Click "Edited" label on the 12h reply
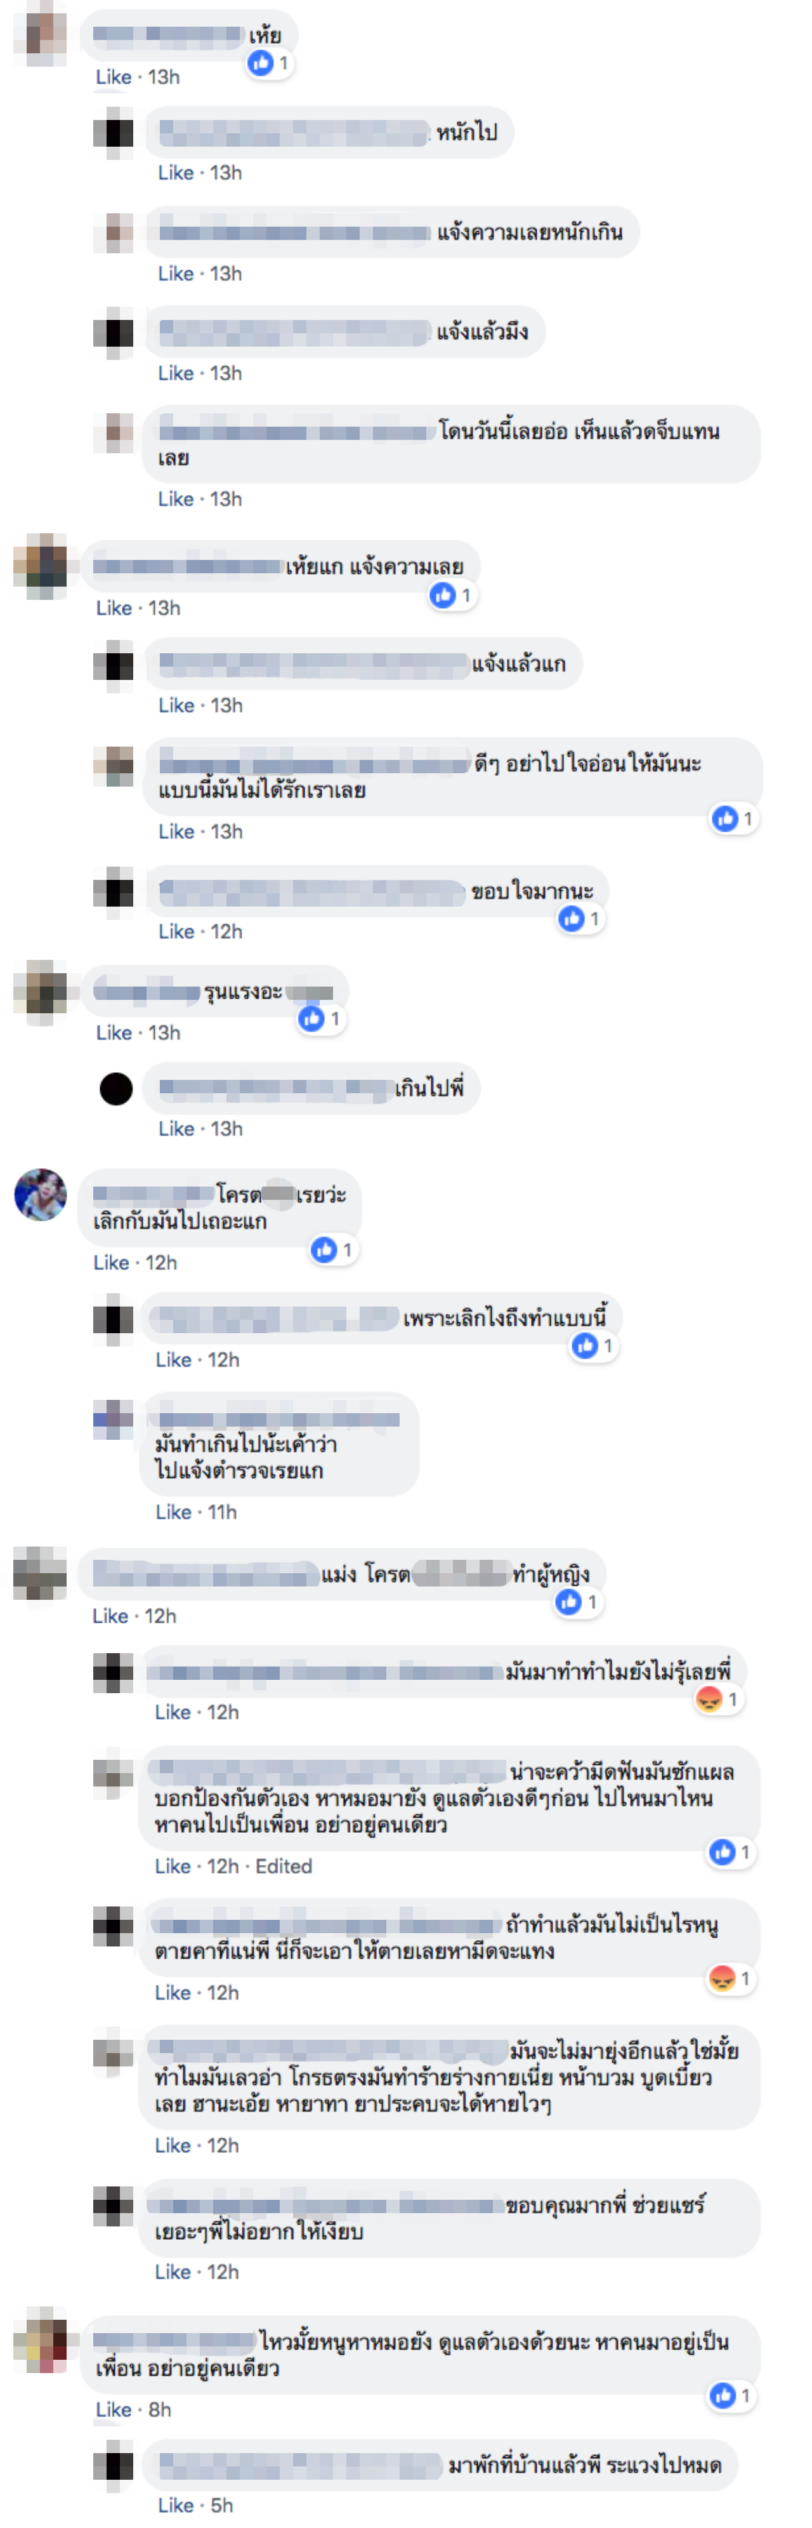Image resolution: width=812 pixels, height=2528 pixels. pos(284,1866)
